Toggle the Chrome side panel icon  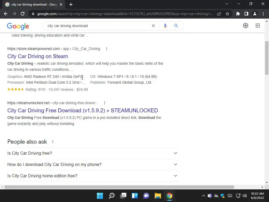click(246, 14)
